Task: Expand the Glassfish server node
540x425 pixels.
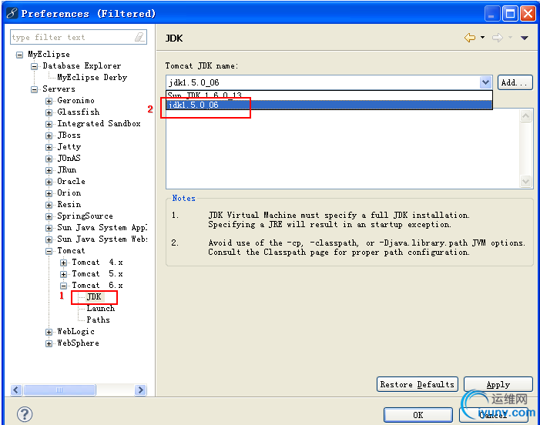Action: pos(49,112)
